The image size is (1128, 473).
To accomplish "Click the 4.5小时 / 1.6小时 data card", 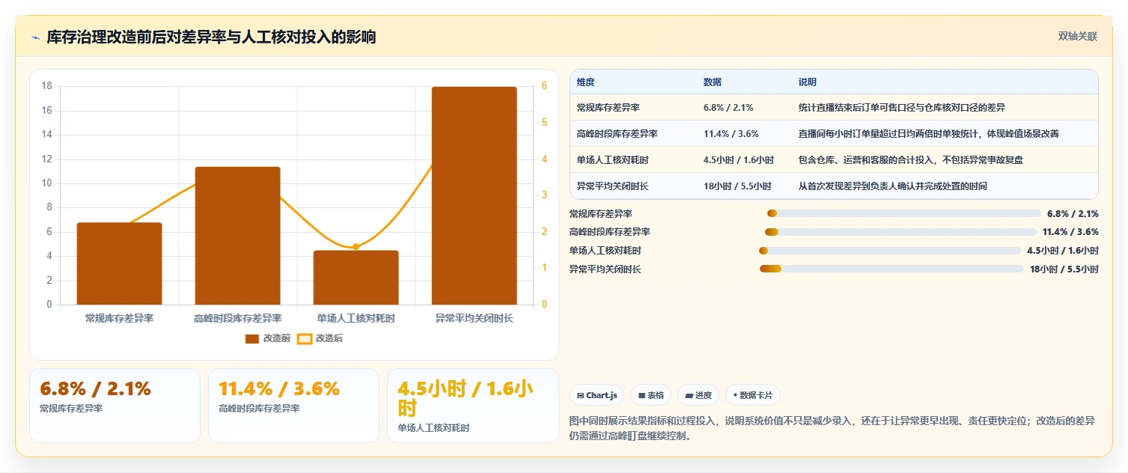I will pyautogui.click(x=472, y=405).
